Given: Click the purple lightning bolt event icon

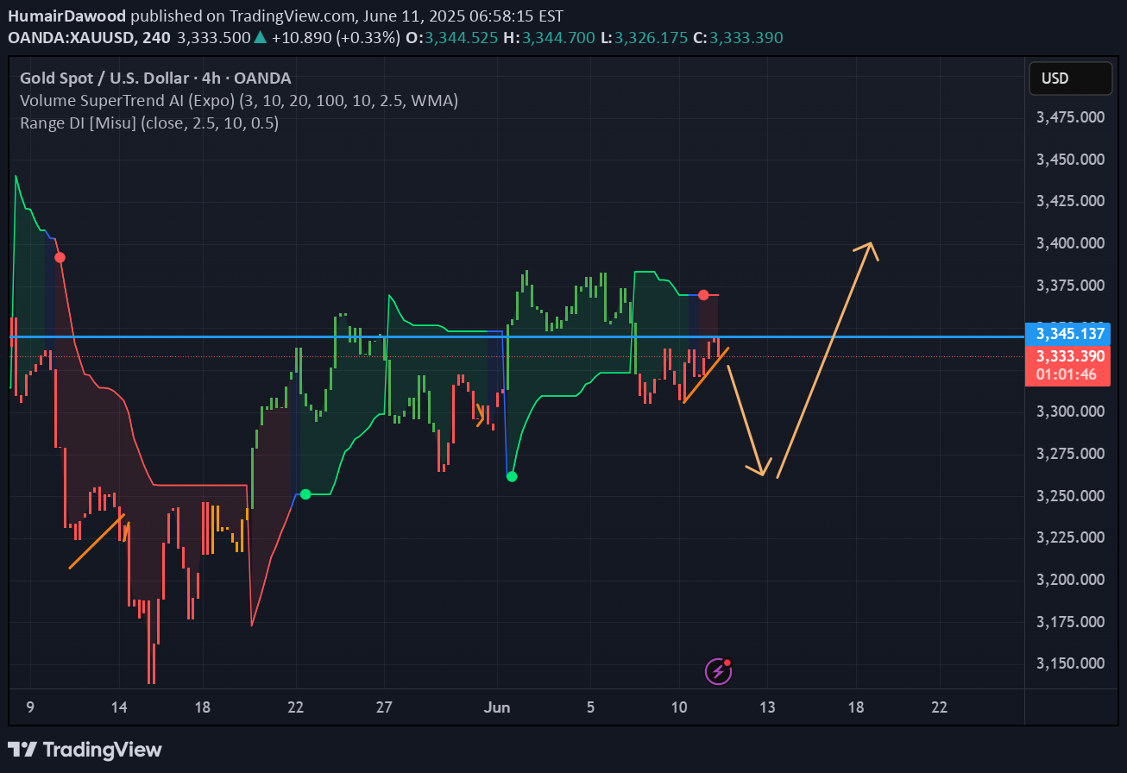Looking at the screenshot, I should point(718,670).
